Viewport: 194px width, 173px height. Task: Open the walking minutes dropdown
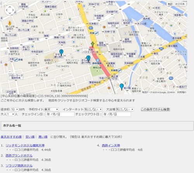15,110
